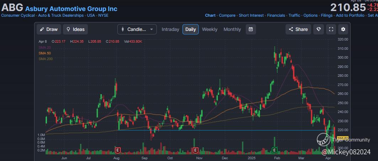
Task: Click the diamond premium icon
Action: click(318, 29)
